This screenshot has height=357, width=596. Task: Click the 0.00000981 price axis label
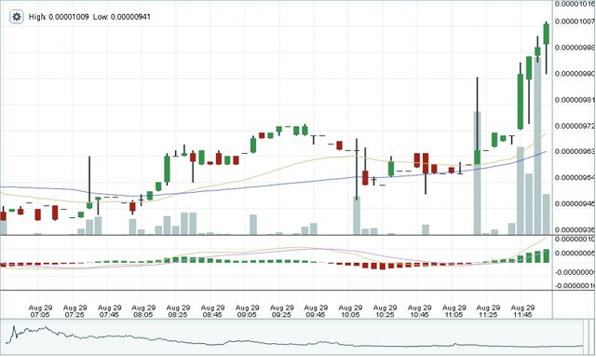576,100
